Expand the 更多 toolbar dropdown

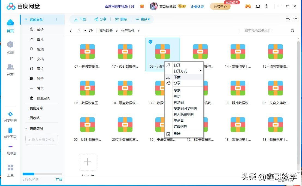click(x=143, y=19)
